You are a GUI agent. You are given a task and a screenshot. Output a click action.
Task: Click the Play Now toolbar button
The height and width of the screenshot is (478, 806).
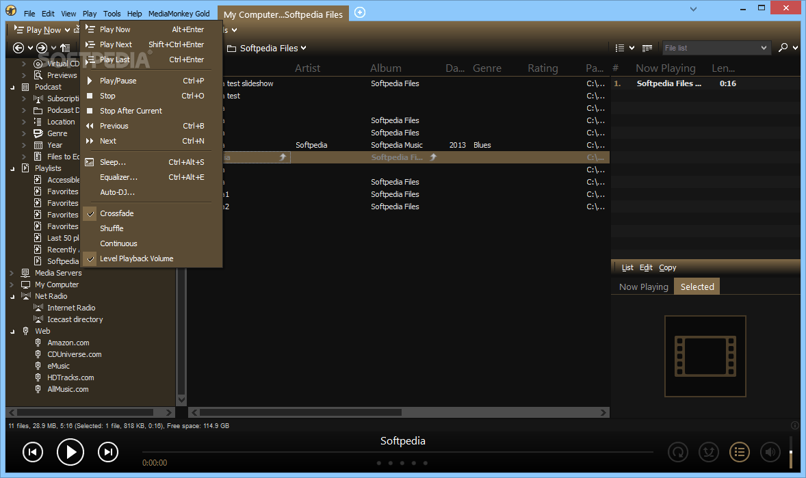38,30
